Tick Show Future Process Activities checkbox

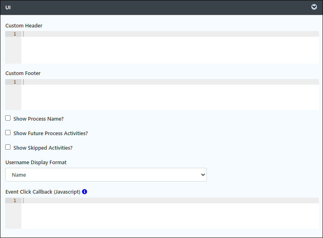(x=8, y=132)
